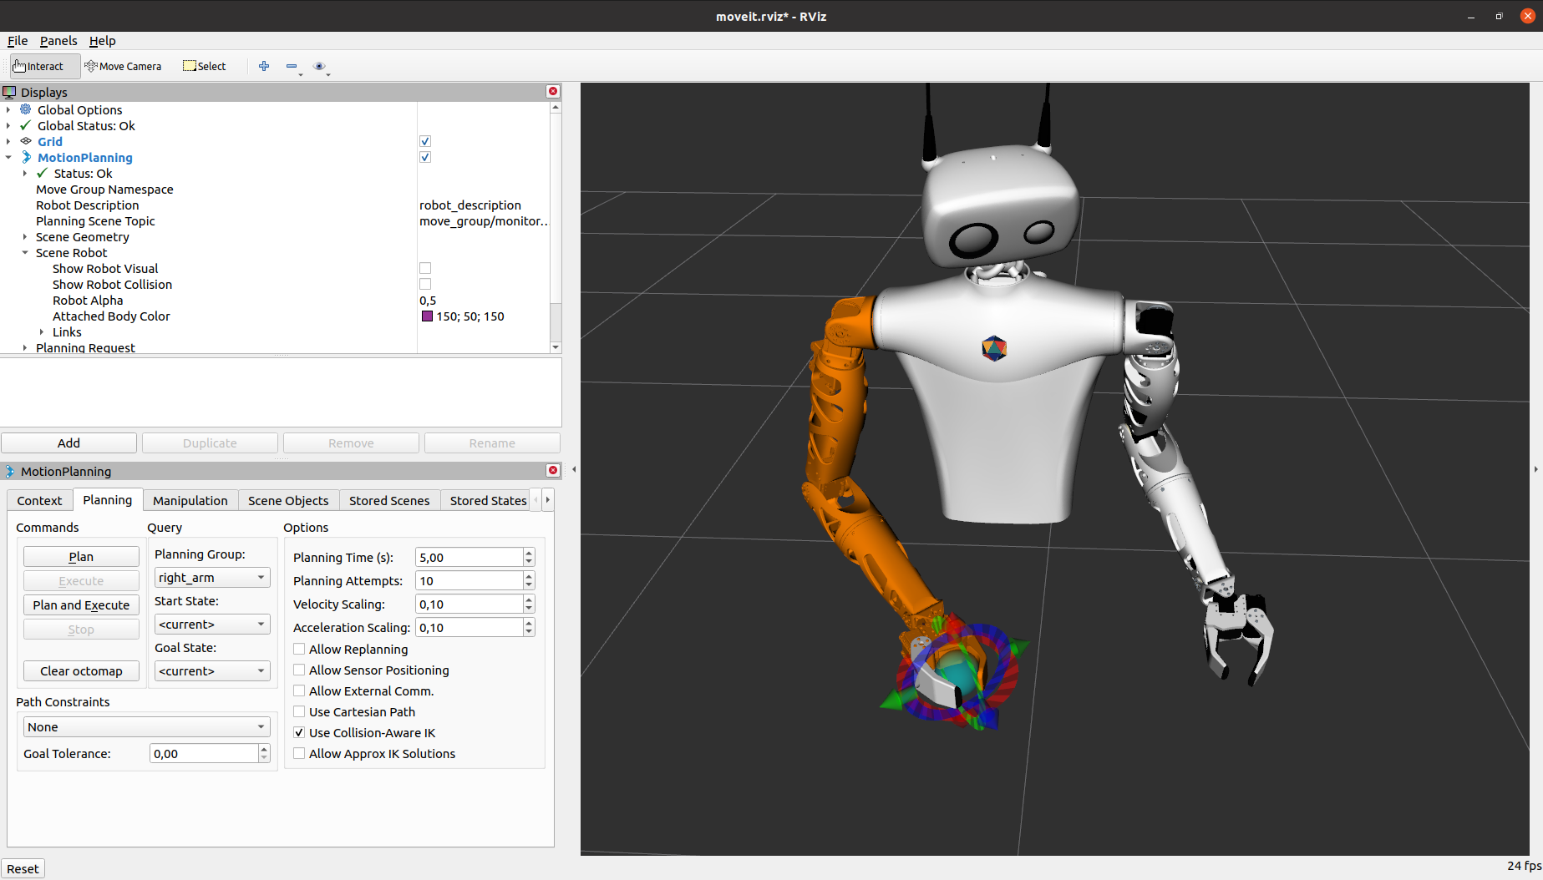
Task: Click the plus add-tool icon
Action: (264, 66)
